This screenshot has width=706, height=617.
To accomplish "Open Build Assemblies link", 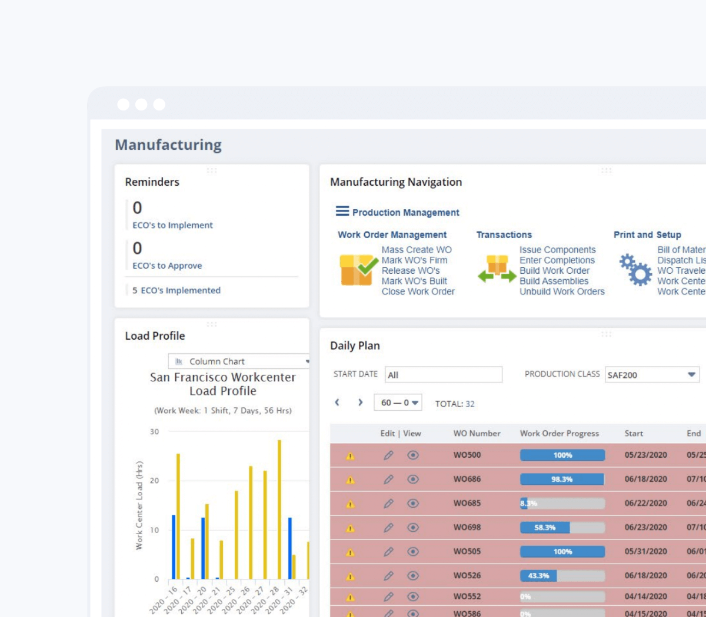I will [554, 281].
